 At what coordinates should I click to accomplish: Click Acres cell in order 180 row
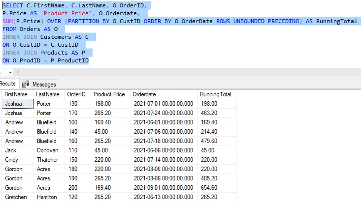tap(49, 169)
